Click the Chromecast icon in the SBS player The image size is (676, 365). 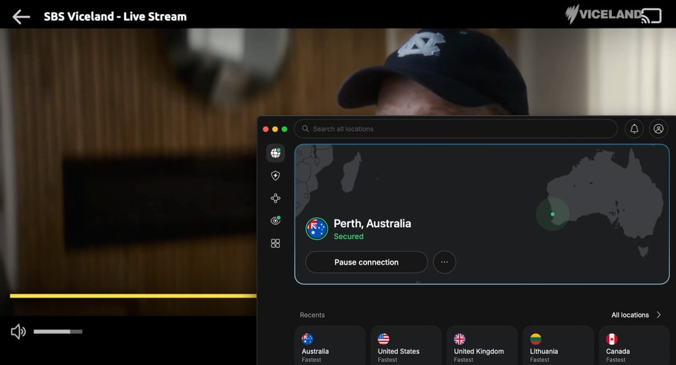[x=651, y=16]
